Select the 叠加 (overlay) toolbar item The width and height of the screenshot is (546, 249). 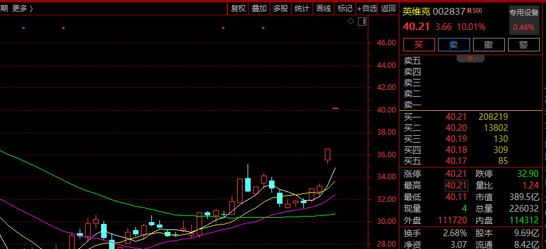[x=259, y=8]
